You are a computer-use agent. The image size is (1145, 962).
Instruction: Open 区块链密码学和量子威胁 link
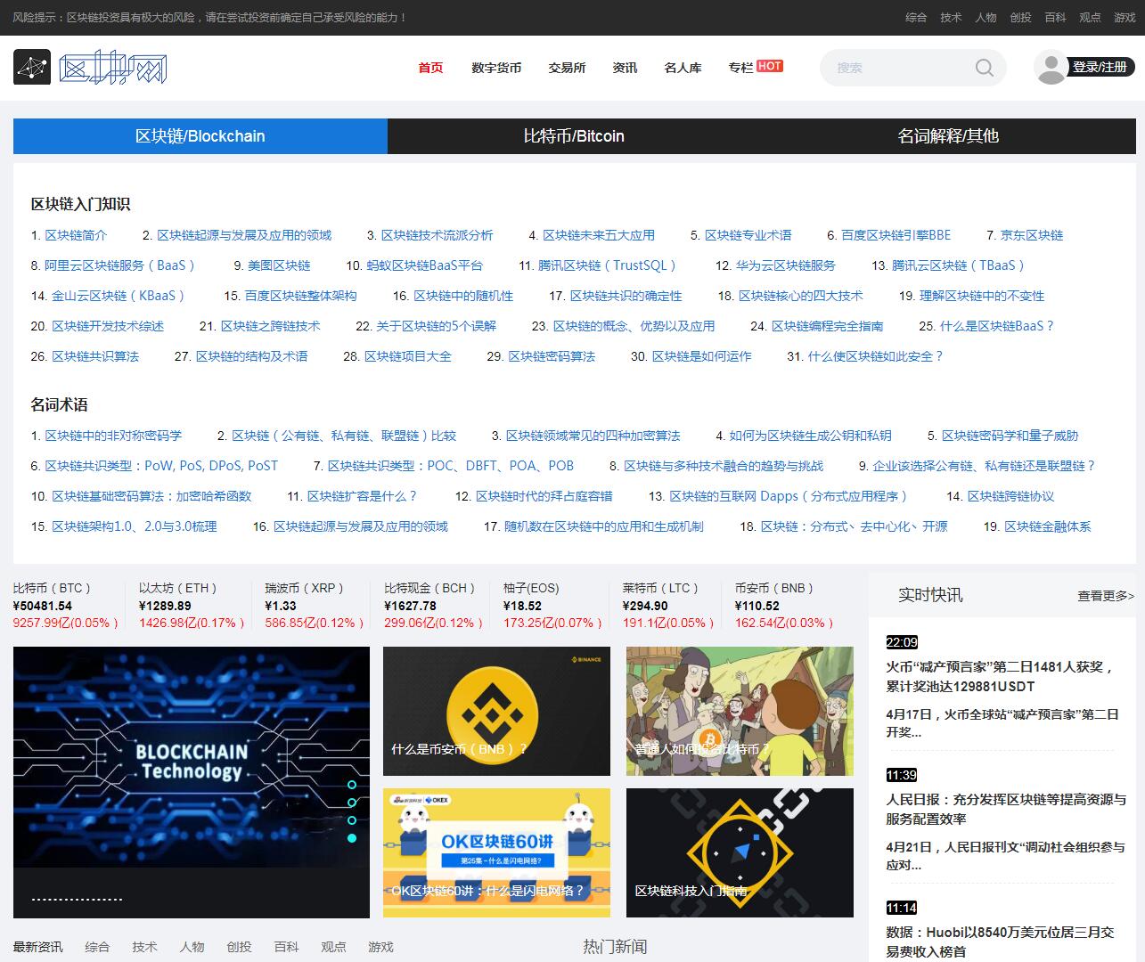coord(1010,436)
